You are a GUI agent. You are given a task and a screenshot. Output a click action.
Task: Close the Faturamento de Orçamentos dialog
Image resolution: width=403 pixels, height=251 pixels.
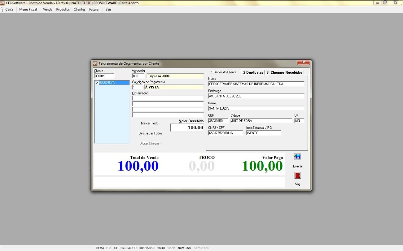pyautogui.click(x=303, y=62)
